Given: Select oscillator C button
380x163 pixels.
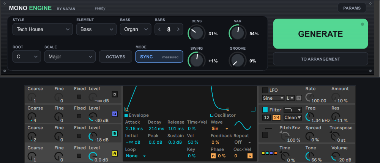Looking at the screenshot, I should (x=115, y=114).
